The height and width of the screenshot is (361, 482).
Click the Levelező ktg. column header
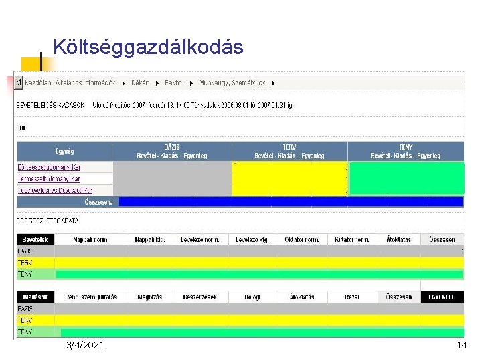(x=252, y=240)
